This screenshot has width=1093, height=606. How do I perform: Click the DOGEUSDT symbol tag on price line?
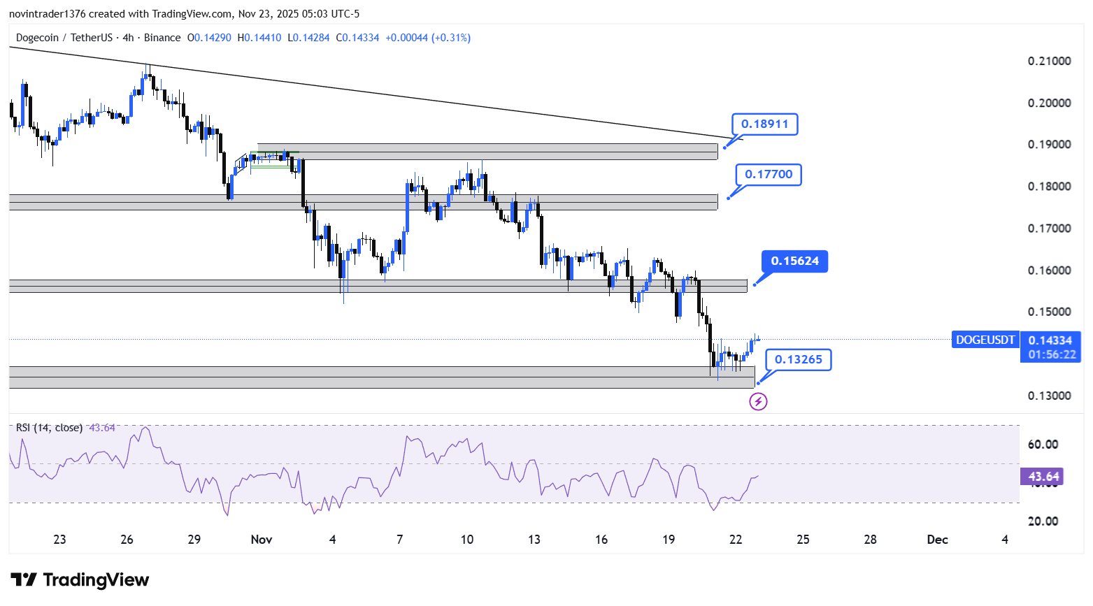click(985, 340)
